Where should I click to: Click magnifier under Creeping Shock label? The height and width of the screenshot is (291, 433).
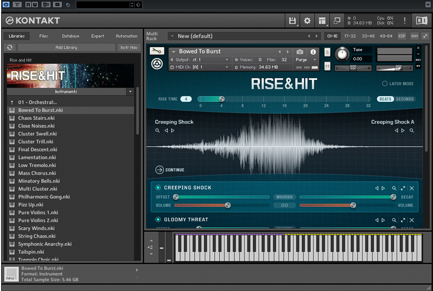click(158, 131)
